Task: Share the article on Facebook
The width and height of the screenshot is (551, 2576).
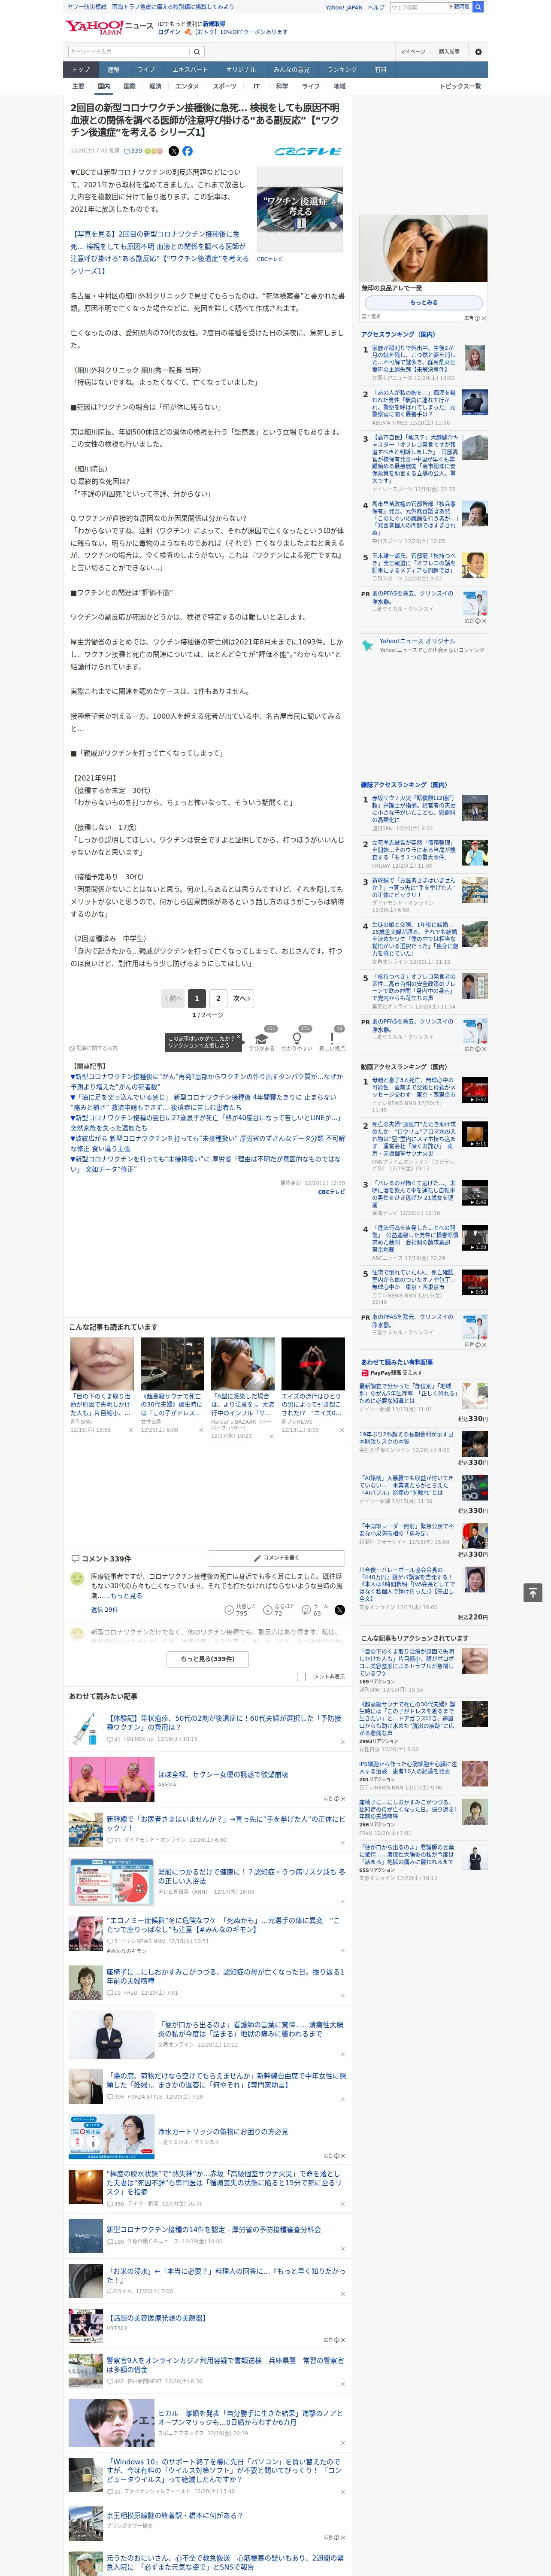Action: (x=187, y=151)
